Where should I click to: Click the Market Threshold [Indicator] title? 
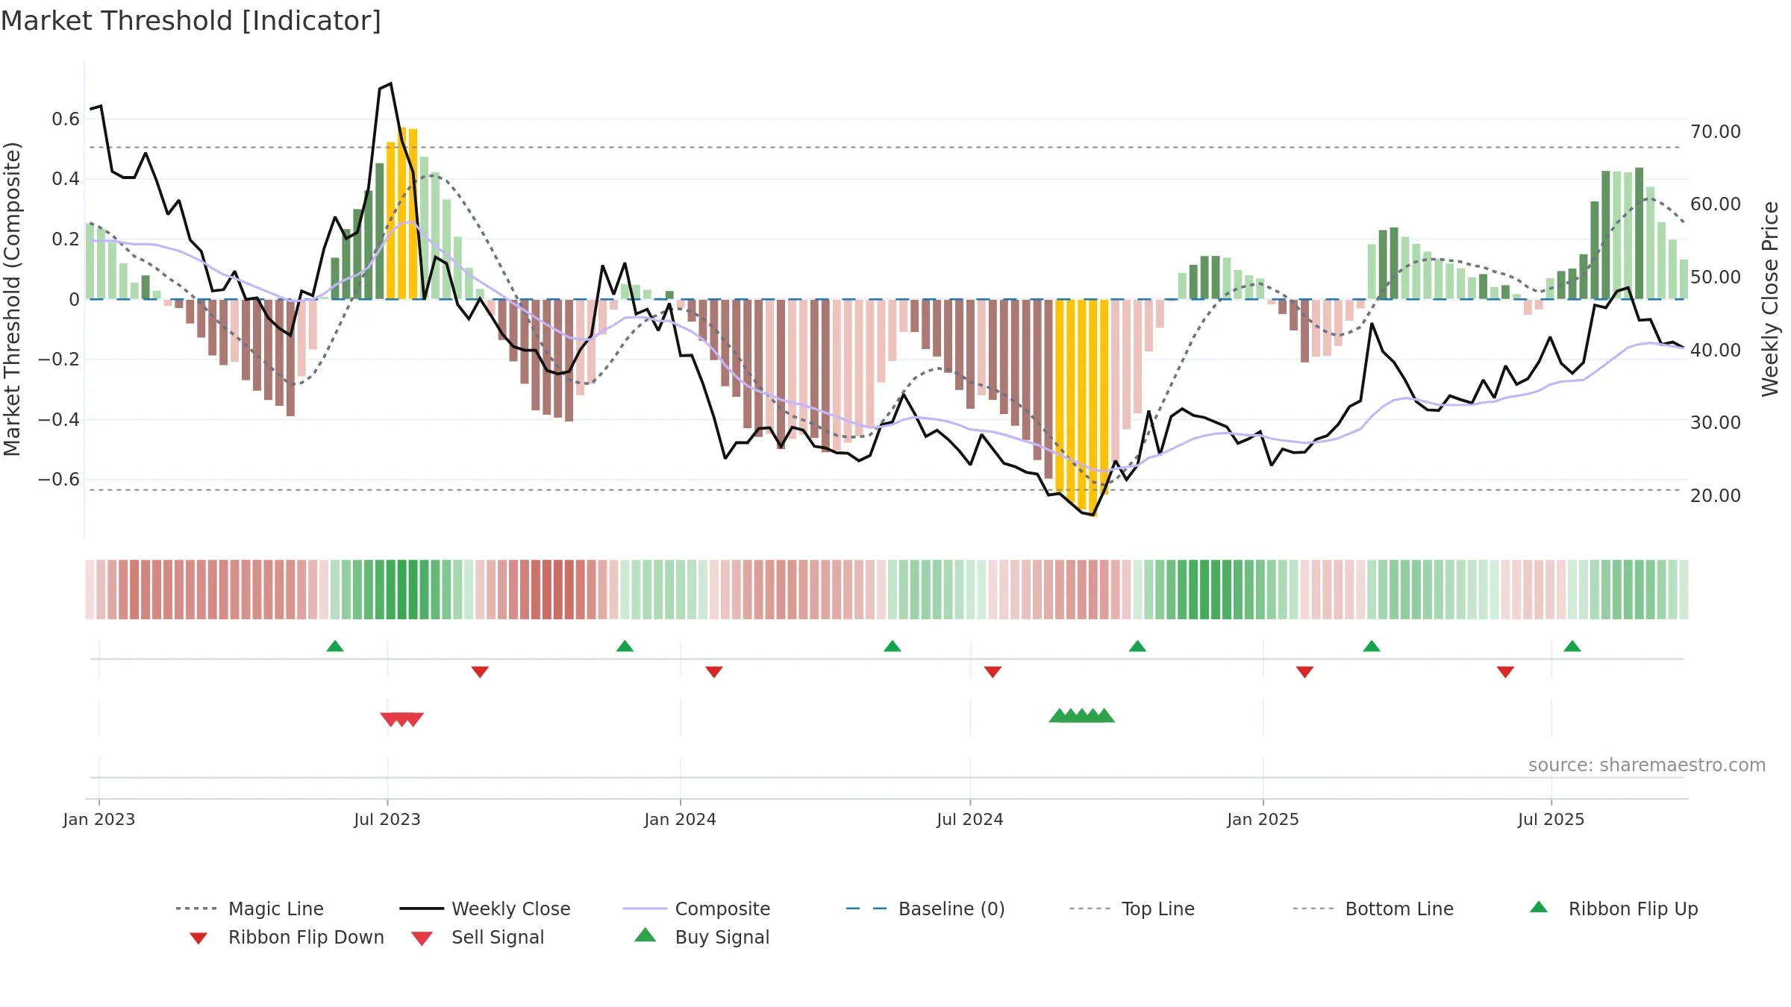coord(191,21)
